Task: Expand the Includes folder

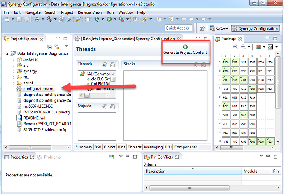Action: 14,60
